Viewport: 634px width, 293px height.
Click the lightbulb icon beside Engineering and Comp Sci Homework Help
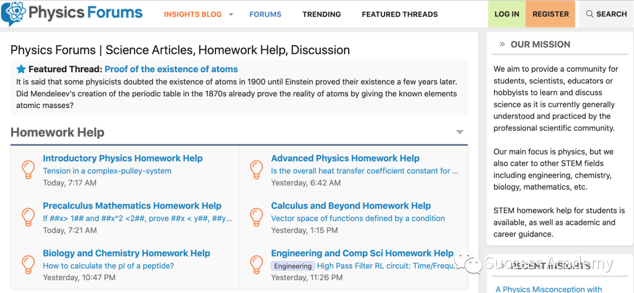256,265
